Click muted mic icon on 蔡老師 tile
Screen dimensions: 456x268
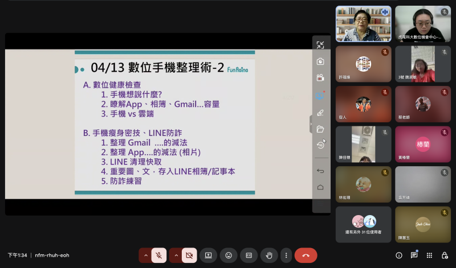point(444,92)
